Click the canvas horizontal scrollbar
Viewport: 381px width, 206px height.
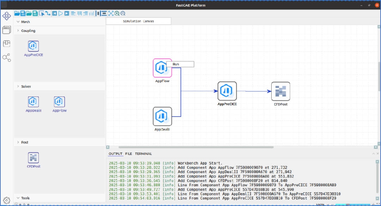196,147
